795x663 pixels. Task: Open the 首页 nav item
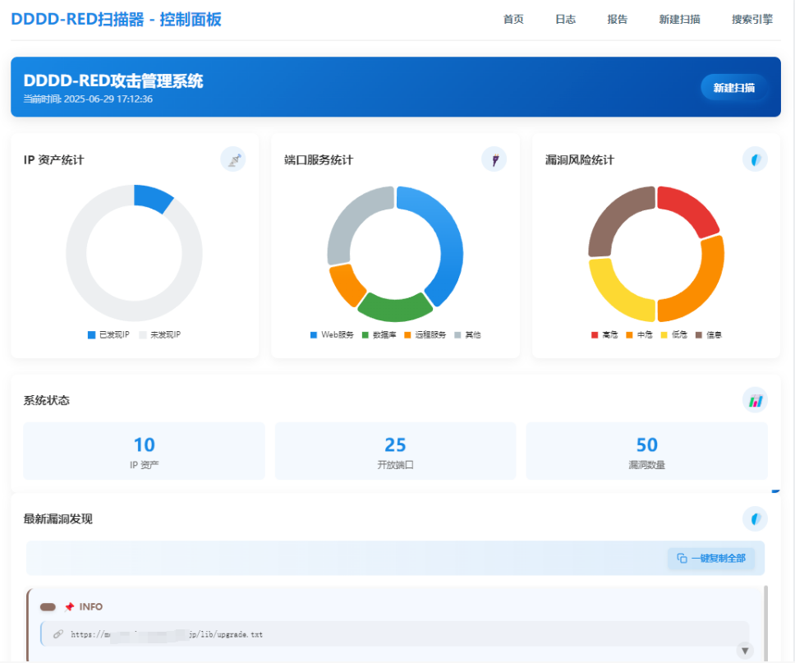513,19
